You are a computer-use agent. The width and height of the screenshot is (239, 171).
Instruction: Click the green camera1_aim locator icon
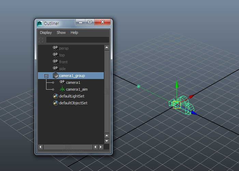tap(62, 89)
